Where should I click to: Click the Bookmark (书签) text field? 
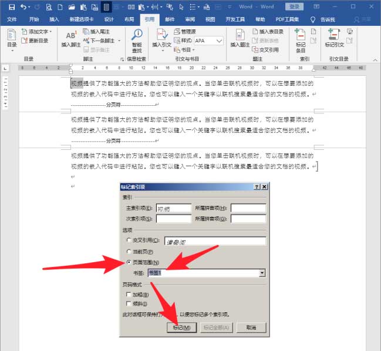(x=204, y=273)
